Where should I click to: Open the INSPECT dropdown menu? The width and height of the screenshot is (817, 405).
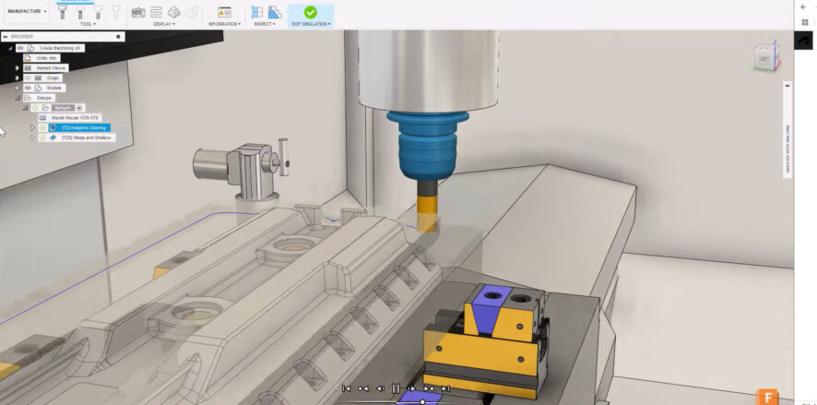[265, 24]
